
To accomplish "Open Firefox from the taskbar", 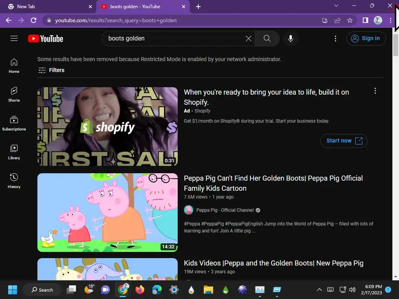I will click(140, 290).
